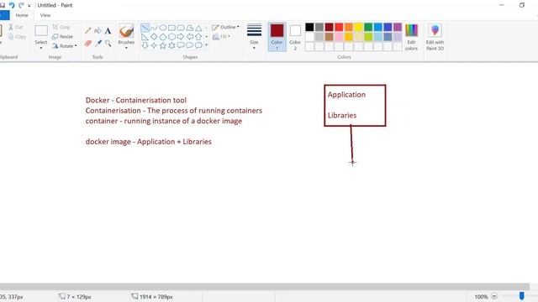Choose the Rectangle shape

coord(171,28)
